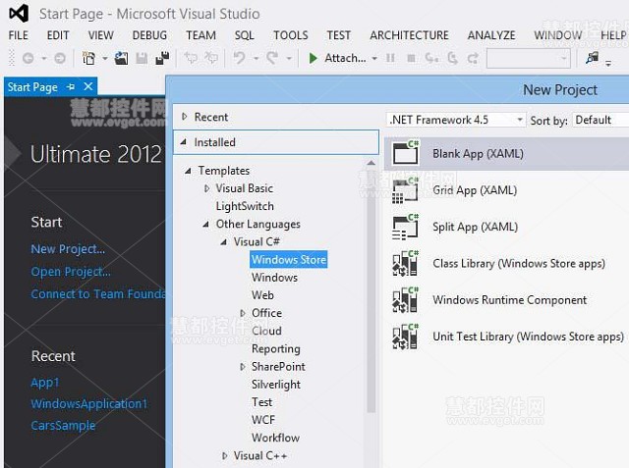
Task: Expand the Office node
Action: pos(243,313)
